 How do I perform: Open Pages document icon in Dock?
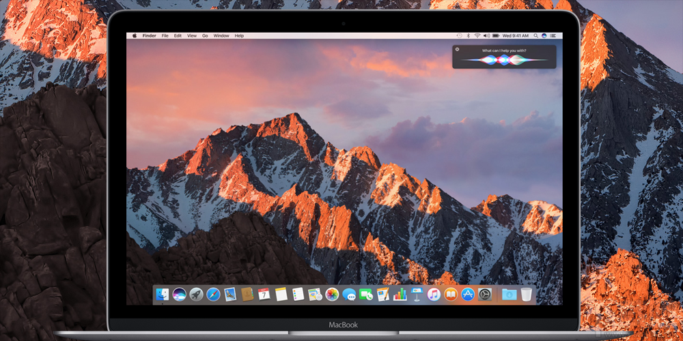[383, 295]
